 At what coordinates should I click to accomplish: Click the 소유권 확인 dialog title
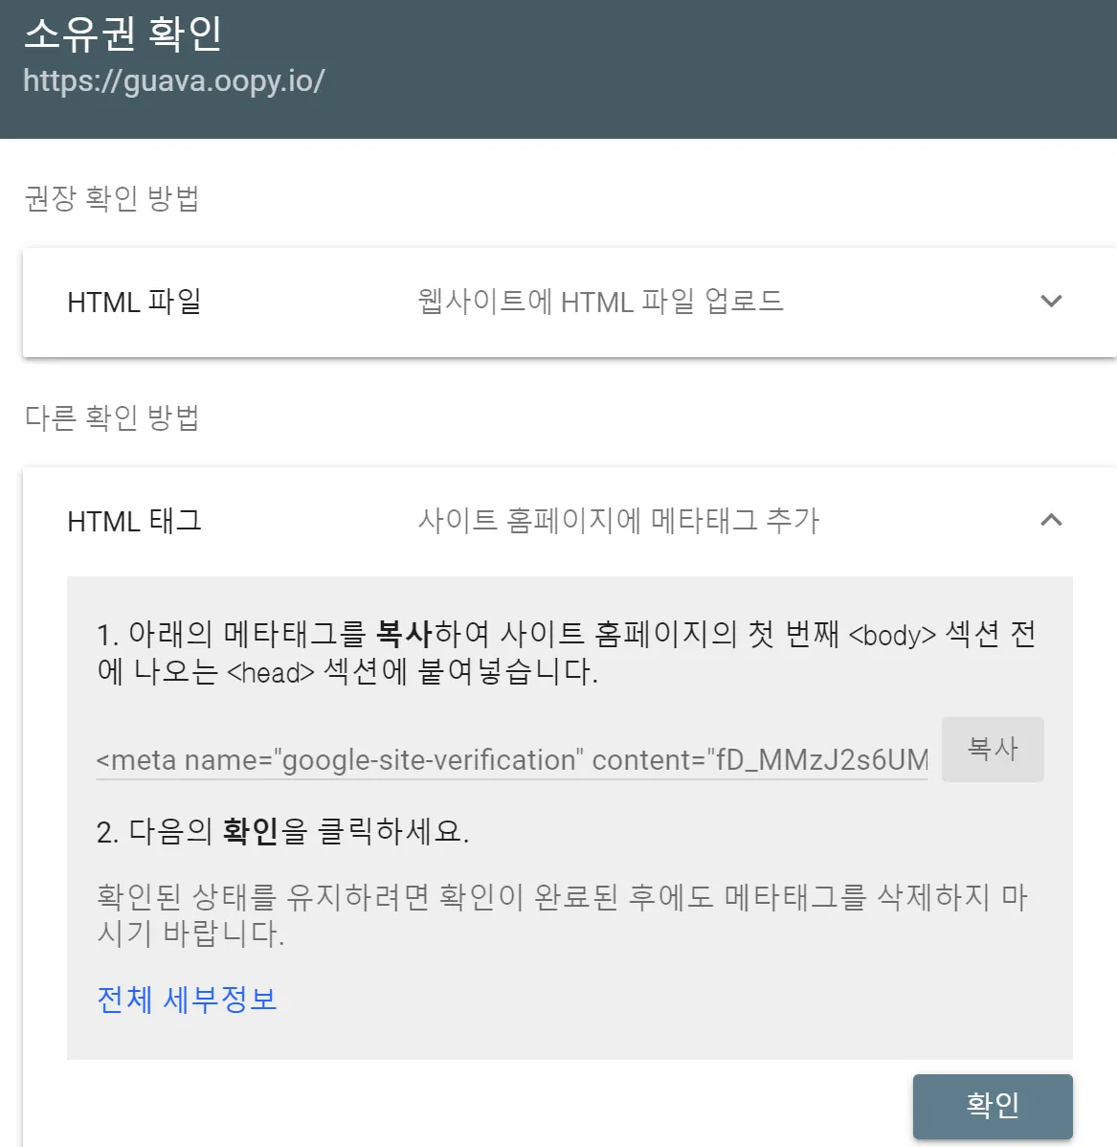pos(123,33)
